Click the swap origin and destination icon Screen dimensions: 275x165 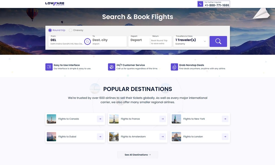87,42
